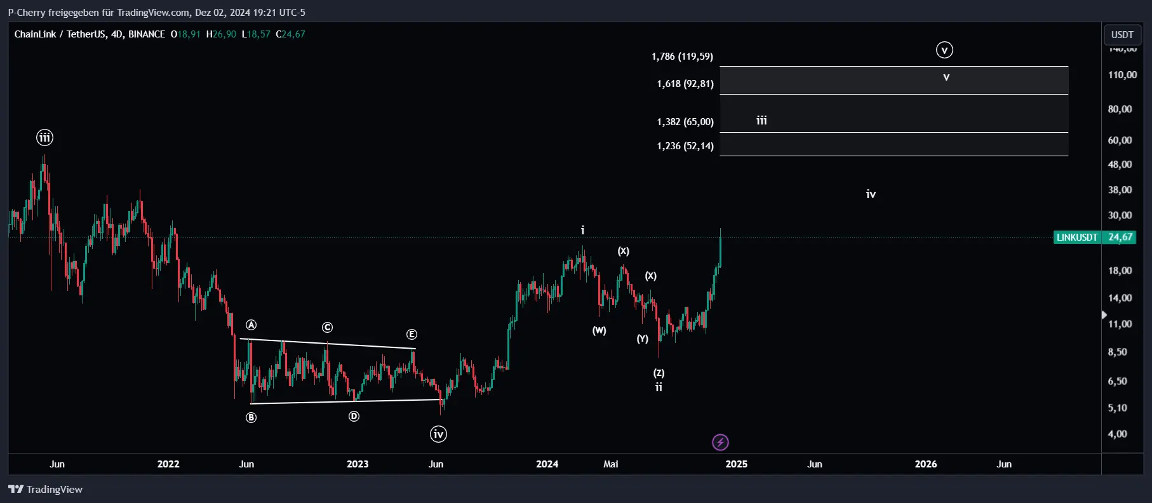Click the 4,00 price axis label
The width and height of the screenshot is (1152, 503).
pos(1118,434)
